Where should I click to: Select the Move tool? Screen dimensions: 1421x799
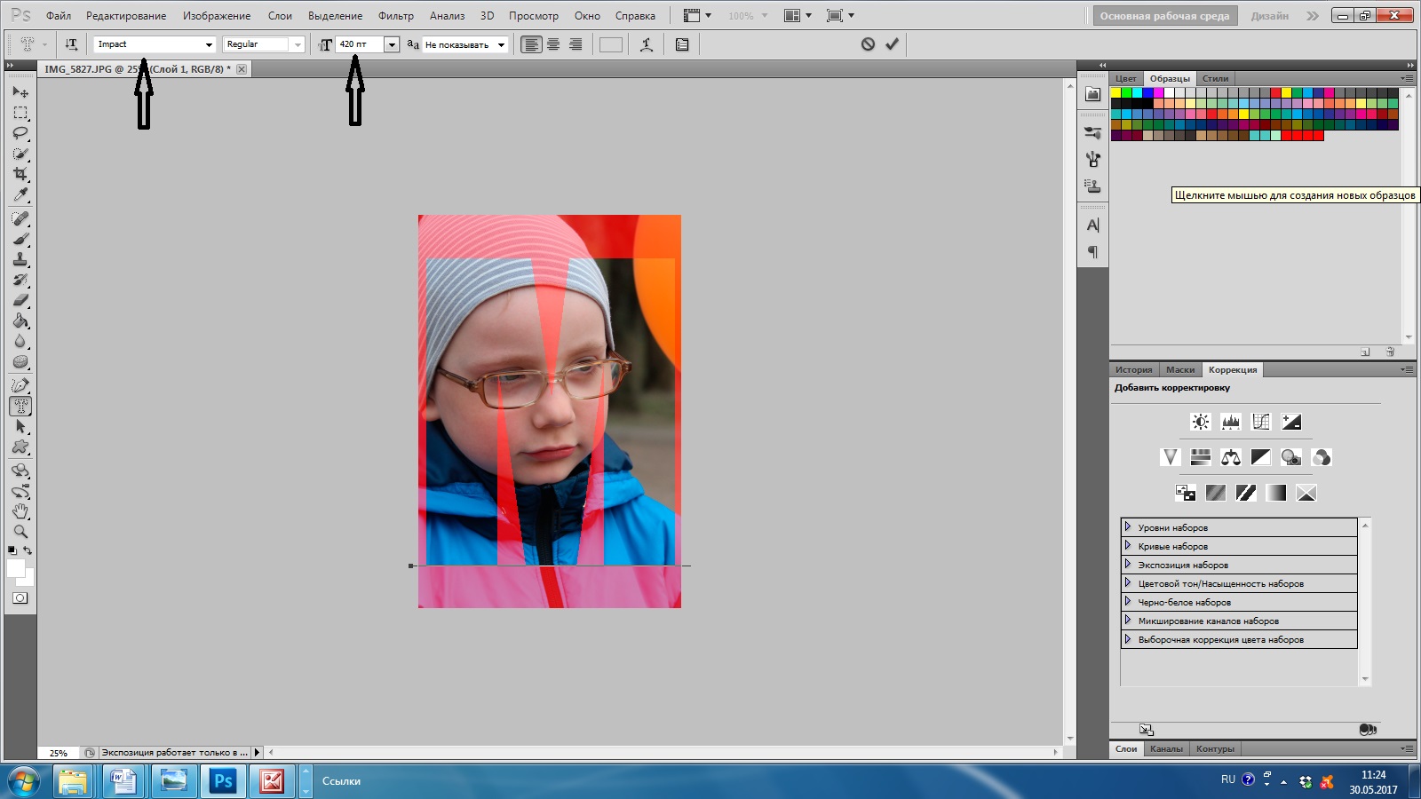click(20, 92)
